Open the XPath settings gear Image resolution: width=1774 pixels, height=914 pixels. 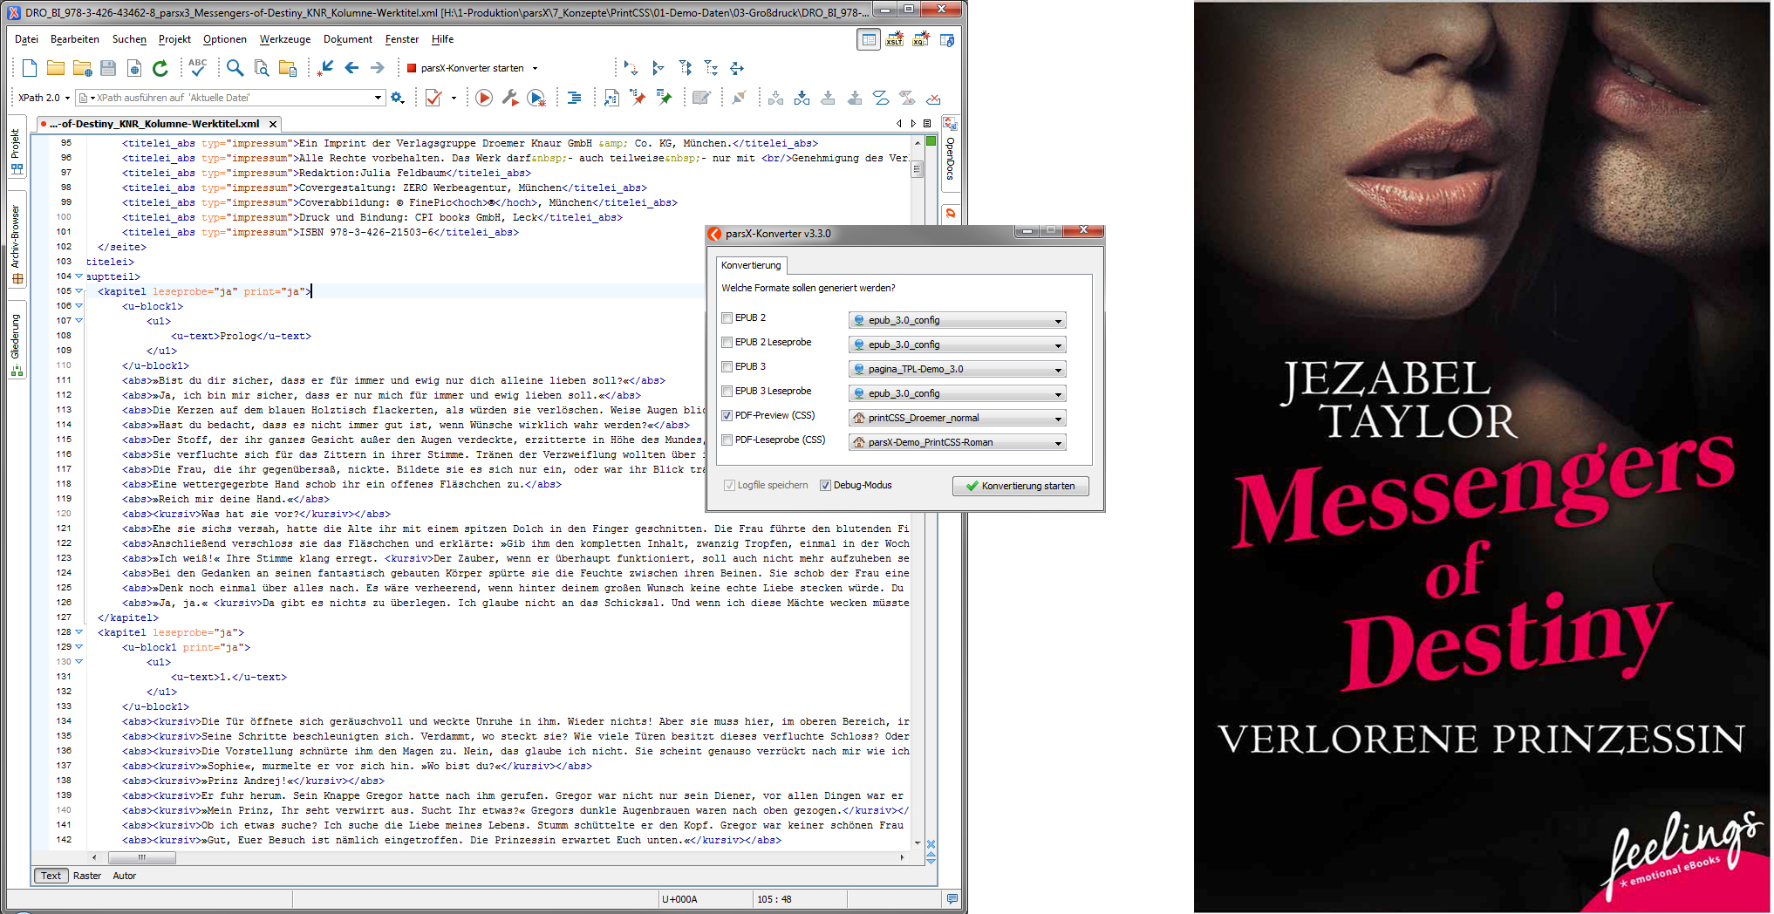point(398,98)
